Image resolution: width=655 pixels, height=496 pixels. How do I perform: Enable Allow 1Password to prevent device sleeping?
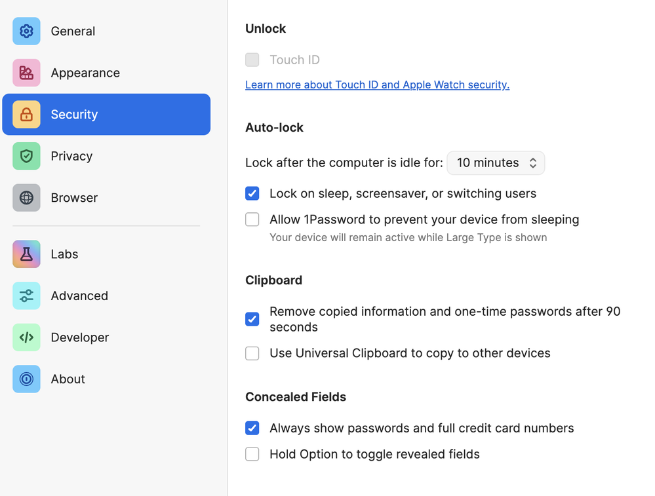pos(252,219)
